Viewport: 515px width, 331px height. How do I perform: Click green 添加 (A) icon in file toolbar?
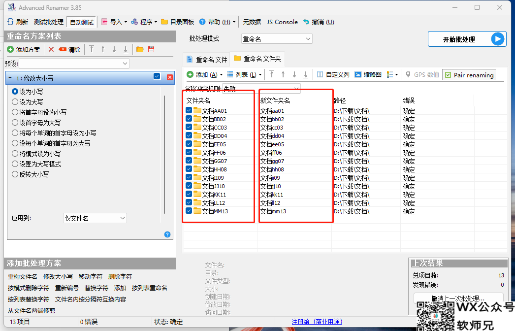click(x=190, y=74)
